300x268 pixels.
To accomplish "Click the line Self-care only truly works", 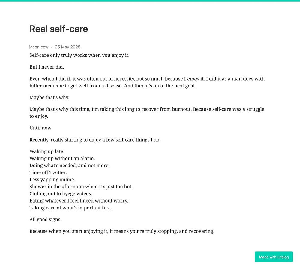I will click(x=79, y=55).
